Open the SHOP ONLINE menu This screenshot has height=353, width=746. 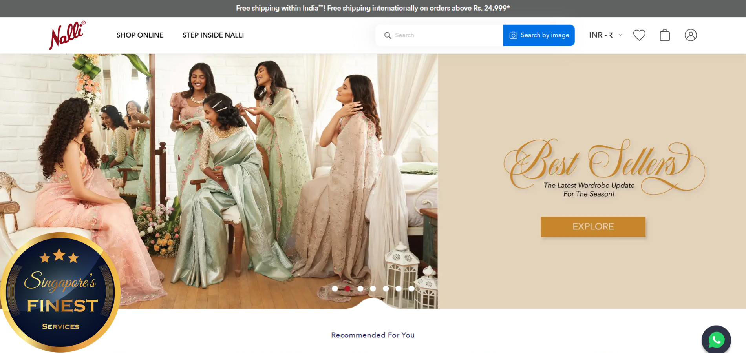(140, 35)
